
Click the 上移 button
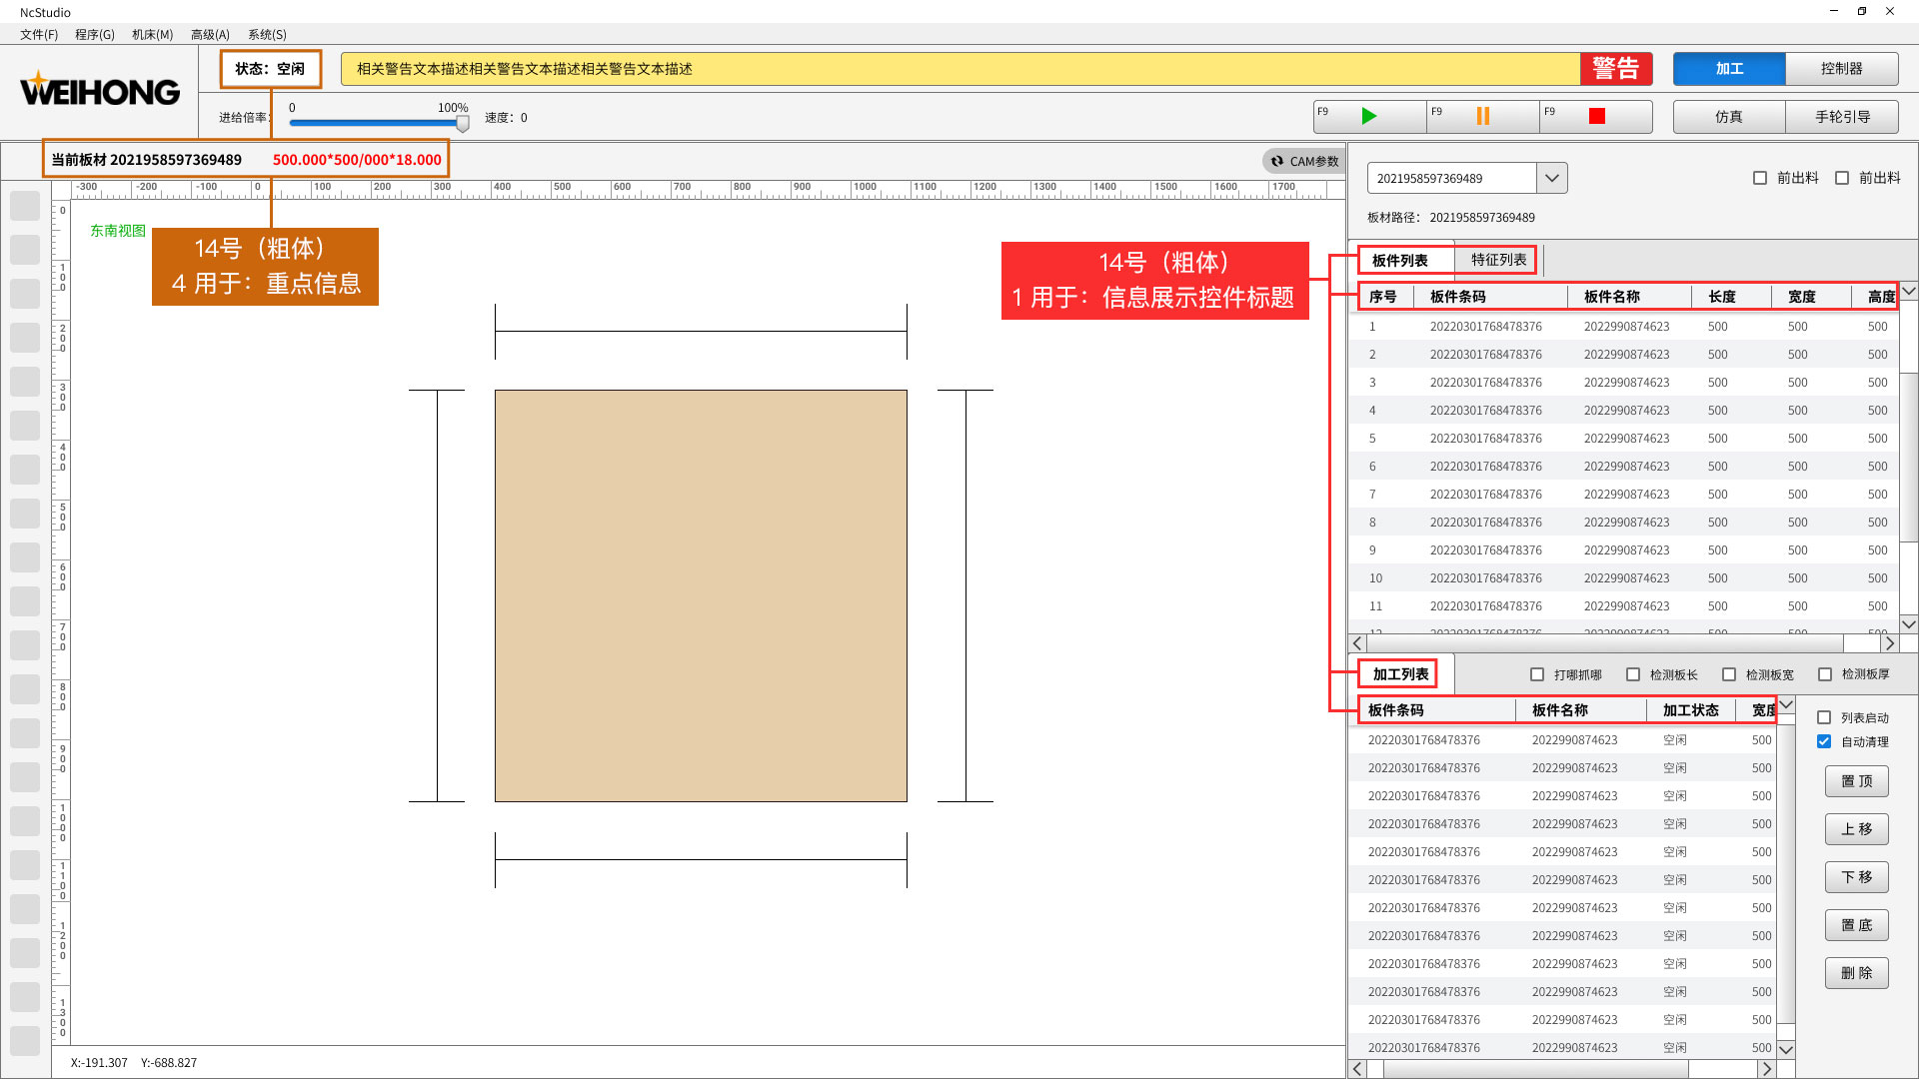[1857, 829]
